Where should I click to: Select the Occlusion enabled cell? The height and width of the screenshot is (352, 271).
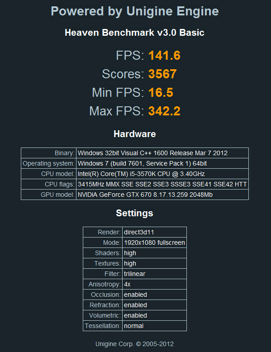(154, 295)
